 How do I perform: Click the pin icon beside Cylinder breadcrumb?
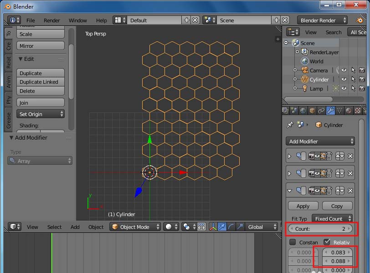coord(290,125)
